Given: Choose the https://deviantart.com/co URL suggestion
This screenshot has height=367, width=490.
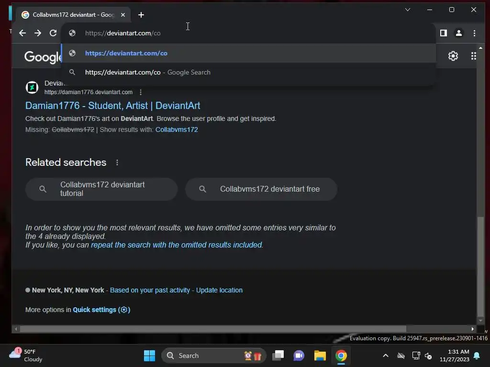Looking at the screenshot, I should click(x=248, y=53).
